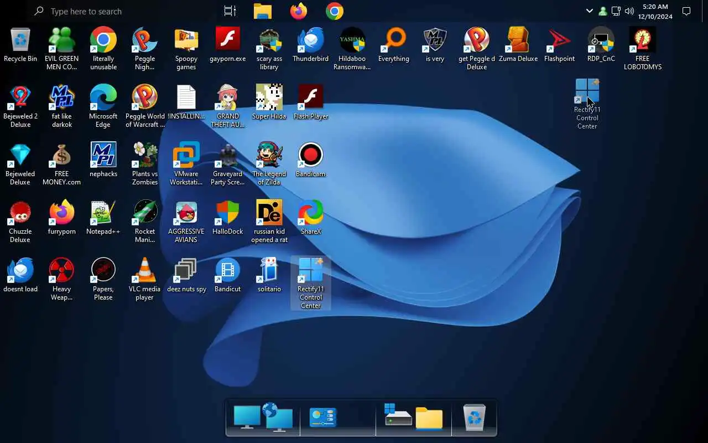Open Bandicam recorder shortcut
Viewport: 708px width, 443px height.
pos(311,161)
